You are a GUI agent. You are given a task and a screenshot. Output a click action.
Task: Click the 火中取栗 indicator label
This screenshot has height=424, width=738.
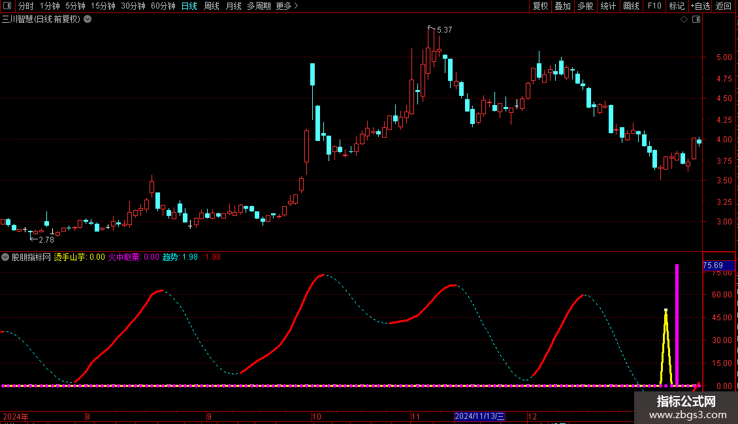click(x=124, y=257)
